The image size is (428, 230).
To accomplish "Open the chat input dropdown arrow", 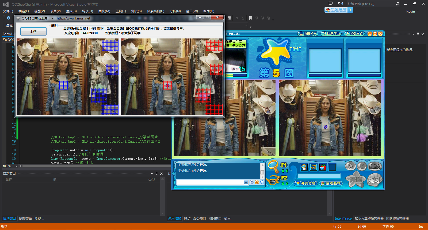I will pyautogui.click(x=246, y=182).
